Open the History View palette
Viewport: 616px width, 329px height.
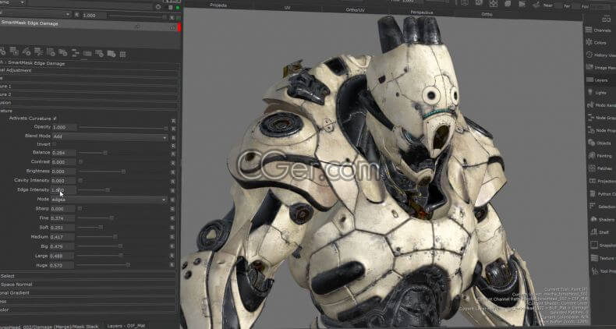[x=600, y=55]
